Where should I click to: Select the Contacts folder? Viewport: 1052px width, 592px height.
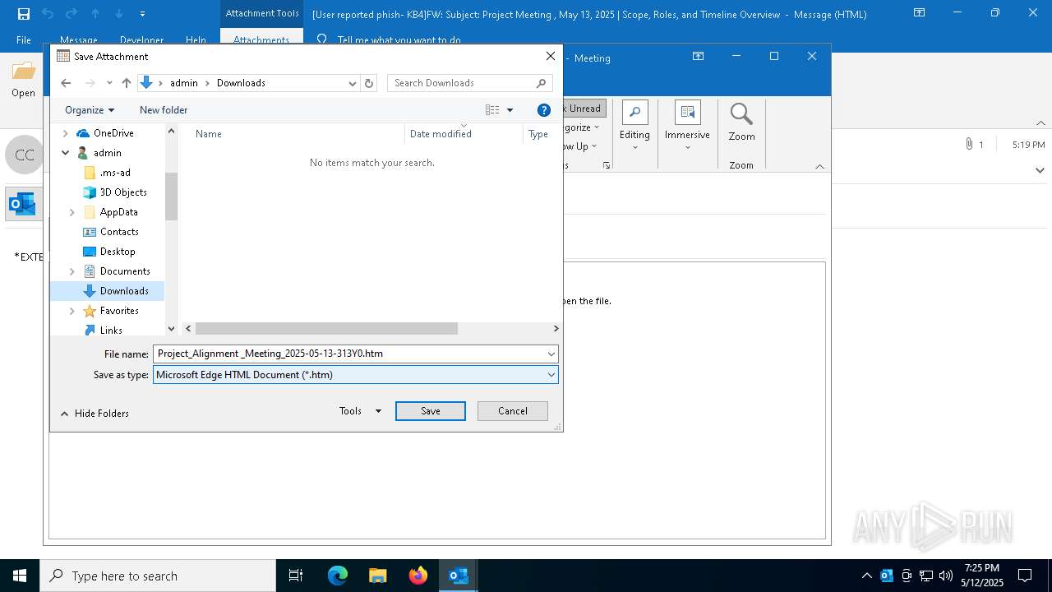(x=119, y=232)
